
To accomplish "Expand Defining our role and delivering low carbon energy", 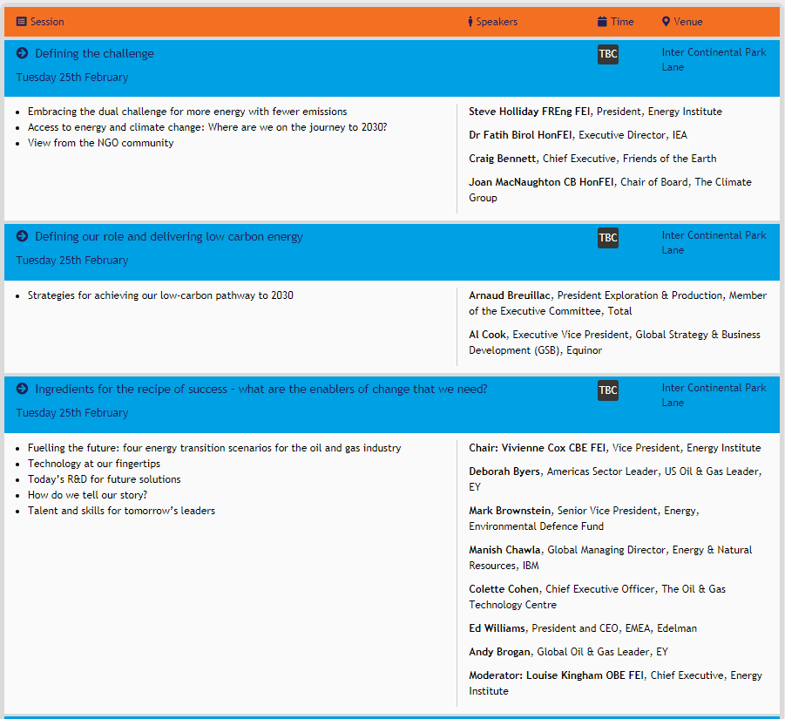I will click(169, 237).
